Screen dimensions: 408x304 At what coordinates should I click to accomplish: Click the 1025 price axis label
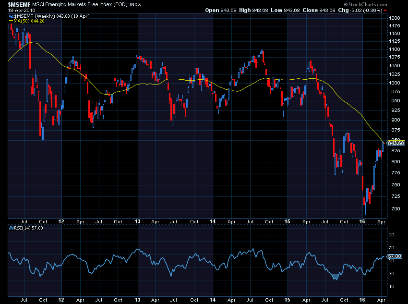coord(395,74)
